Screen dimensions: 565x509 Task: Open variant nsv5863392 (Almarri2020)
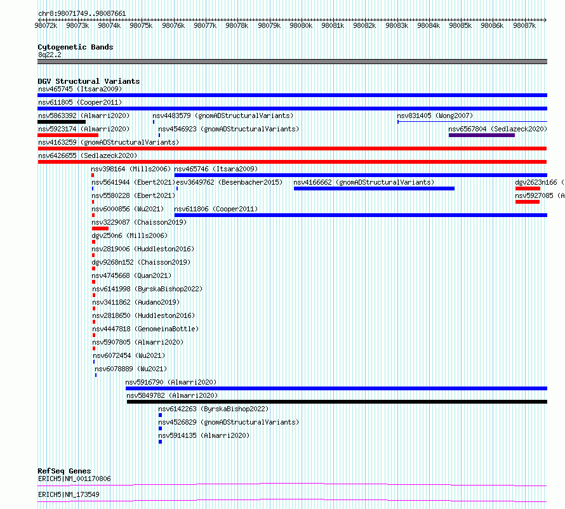pyautogui.click(x=84, y=116)
